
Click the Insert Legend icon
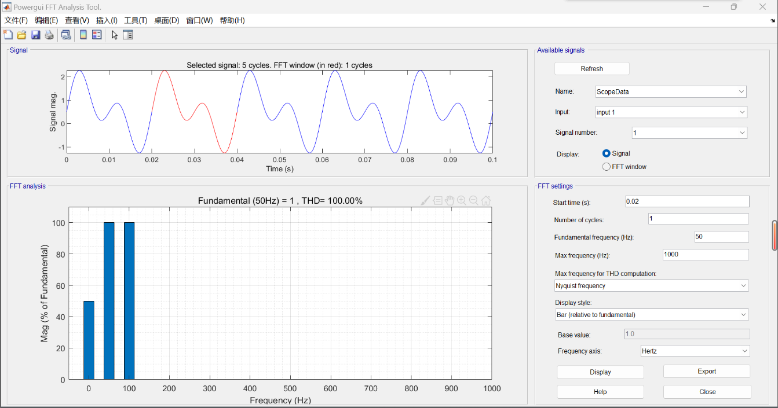pyautogui.click(x=97, y=35)
